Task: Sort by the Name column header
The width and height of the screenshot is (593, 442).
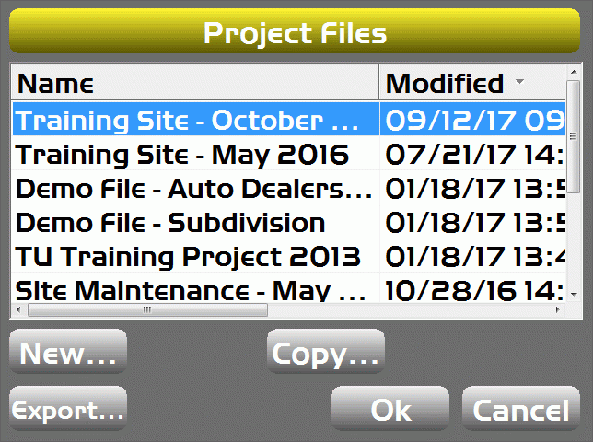Action: pyautogui.click(x=195, y=83)
